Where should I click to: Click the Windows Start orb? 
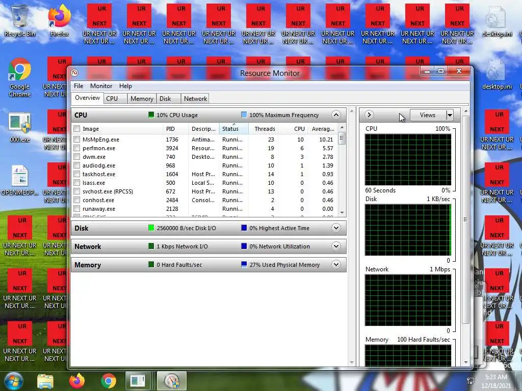(14, 381)
